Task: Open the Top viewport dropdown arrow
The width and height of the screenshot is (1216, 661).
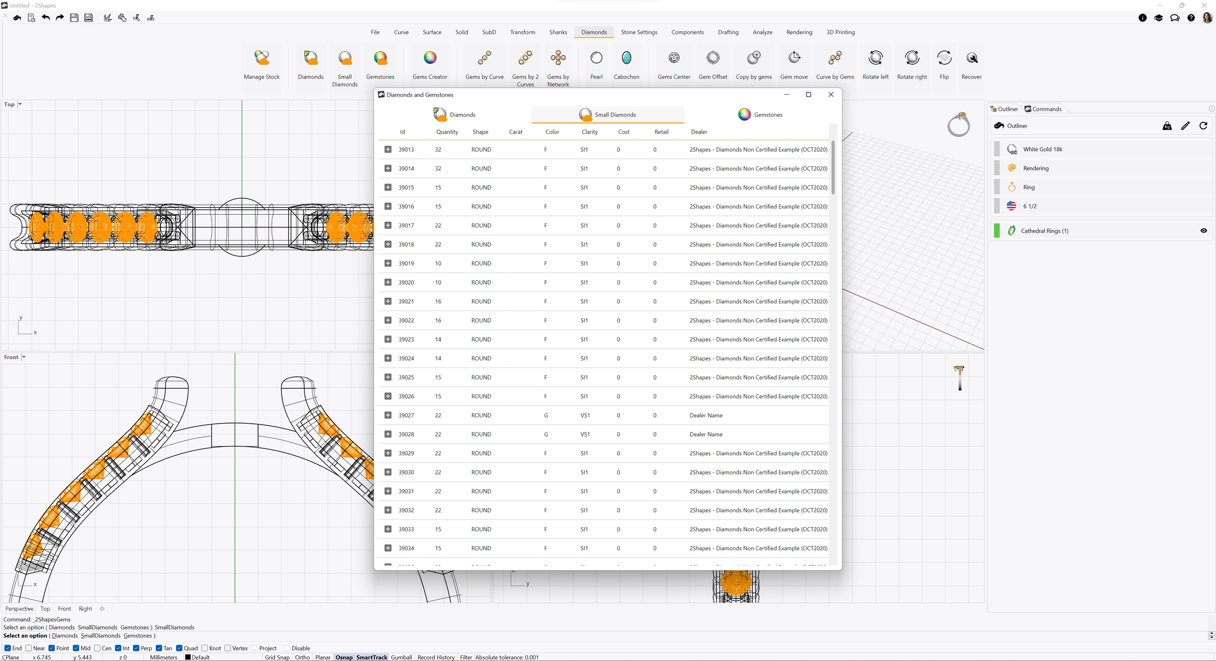Action: click(x=20, y=104)
